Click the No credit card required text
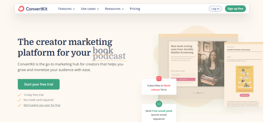This screenshot has height=126, width=264. pos(38,100)
